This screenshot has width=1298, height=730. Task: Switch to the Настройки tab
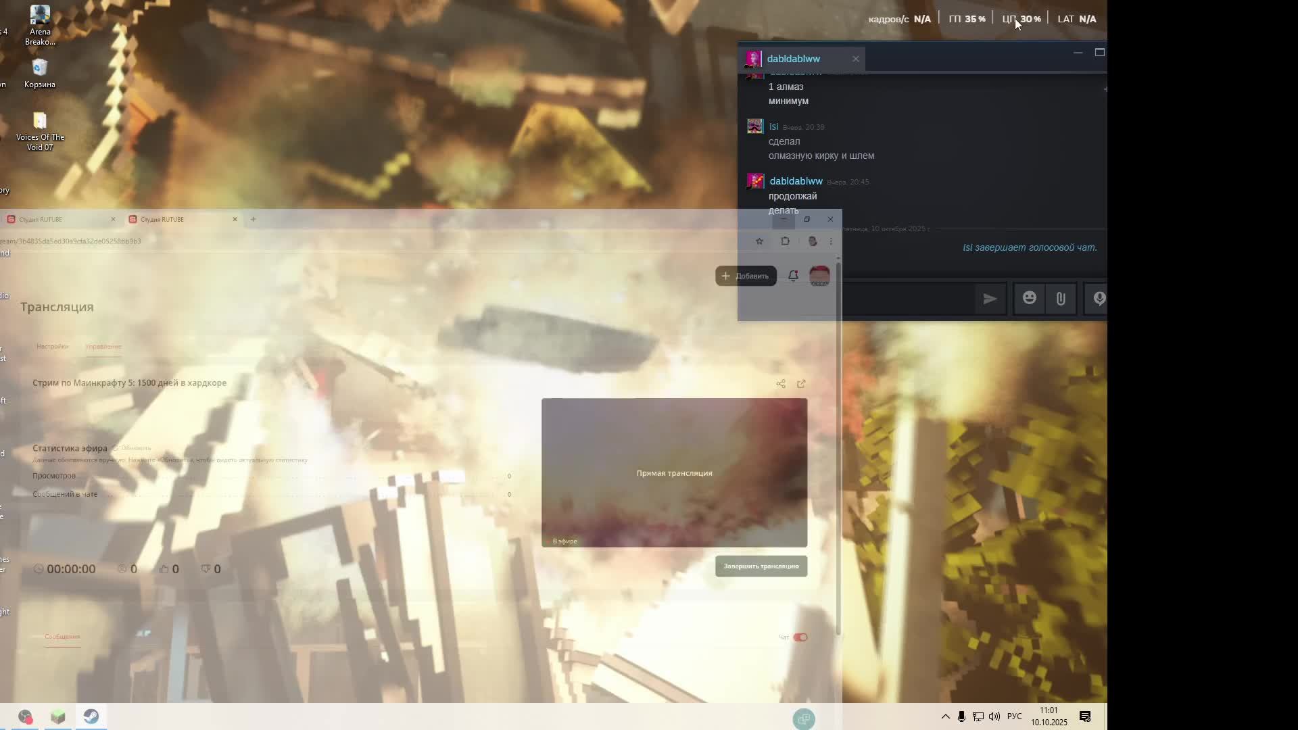(52, 346)
